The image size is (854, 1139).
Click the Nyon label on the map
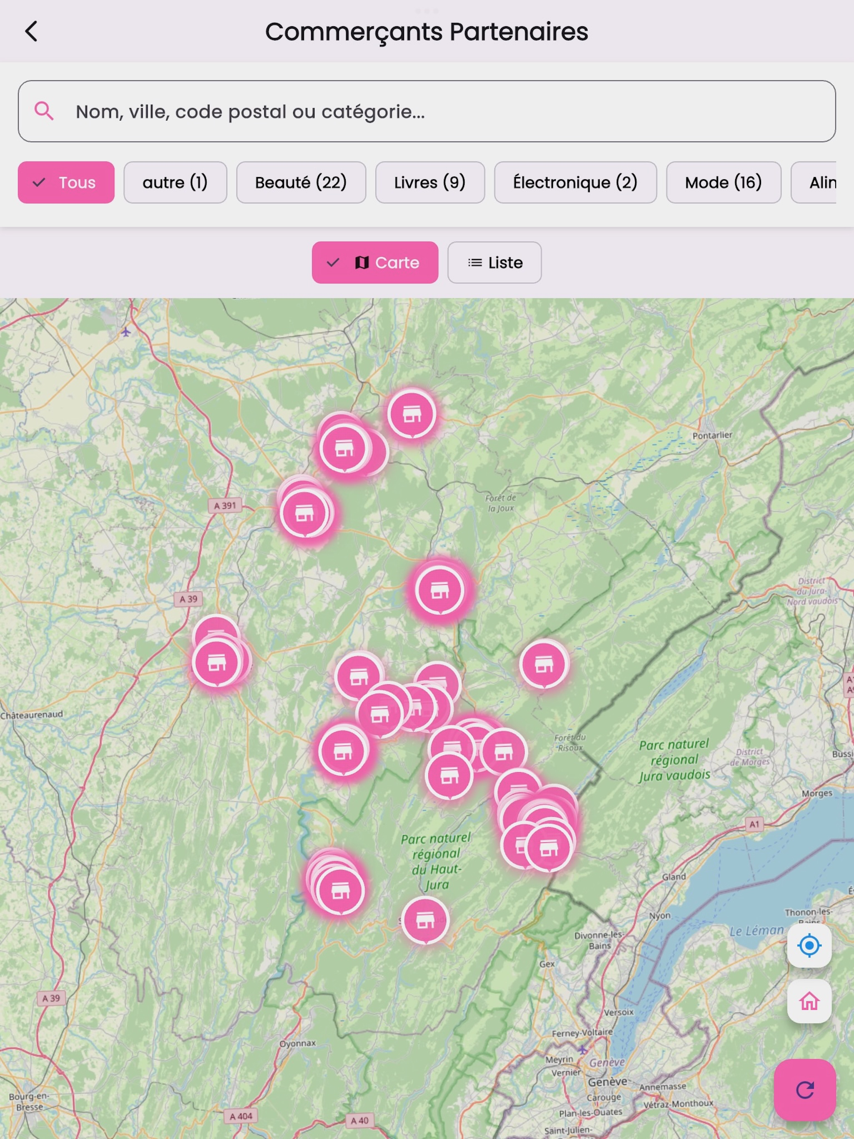click(x=659, y=916)
